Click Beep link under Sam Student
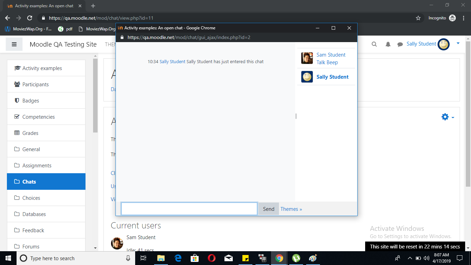 [x=332, y=62]
